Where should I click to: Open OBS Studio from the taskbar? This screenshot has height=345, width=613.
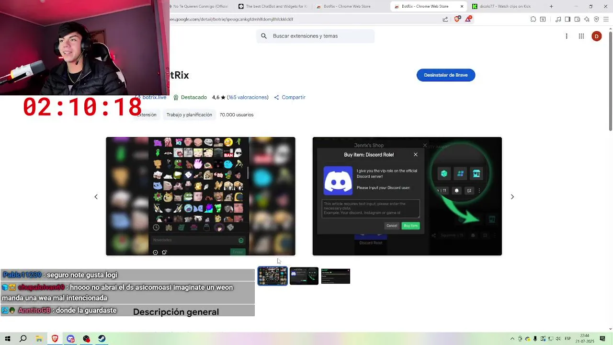click(86, 339)
